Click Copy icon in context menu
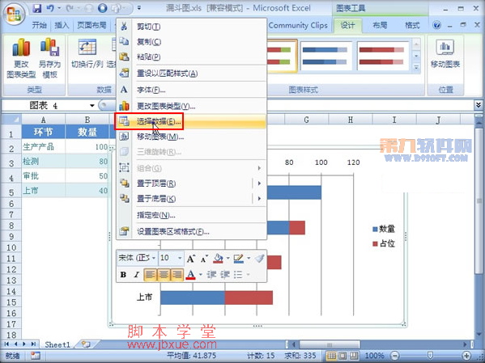485x363 pixels. pos(124,41)
